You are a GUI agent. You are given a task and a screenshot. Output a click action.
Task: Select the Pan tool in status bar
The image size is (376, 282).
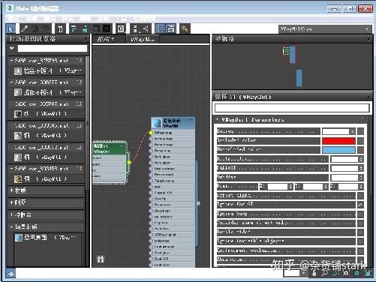tap(314, 273)
